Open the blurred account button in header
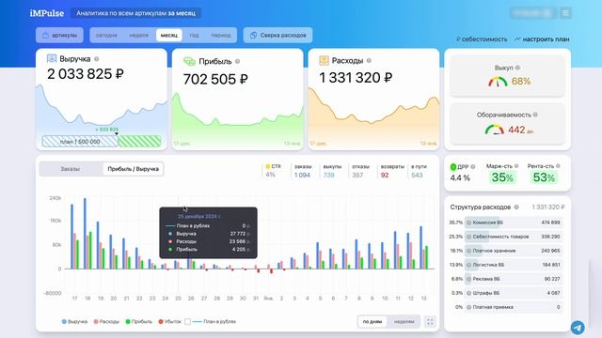Viewport: 602px width, 338px height. [x=533, y=13]
